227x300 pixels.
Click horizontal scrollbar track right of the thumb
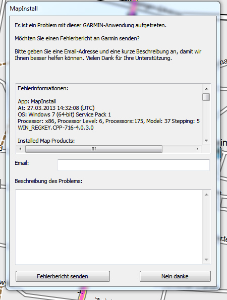[x=178, y=149]
